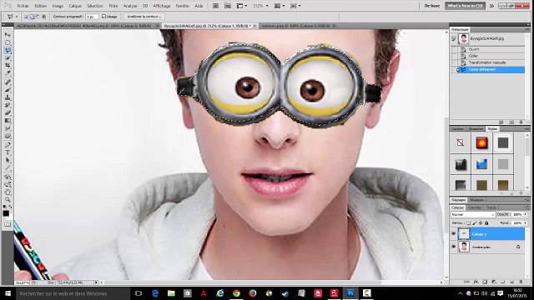Add a layer style via fx icon
The height and width of the screenshot is (300, 534).
click(476, 282)
